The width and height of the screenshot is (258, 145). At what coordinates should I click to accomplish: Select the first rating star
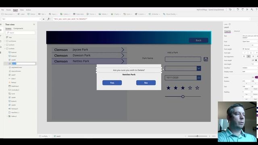(169, 88)
